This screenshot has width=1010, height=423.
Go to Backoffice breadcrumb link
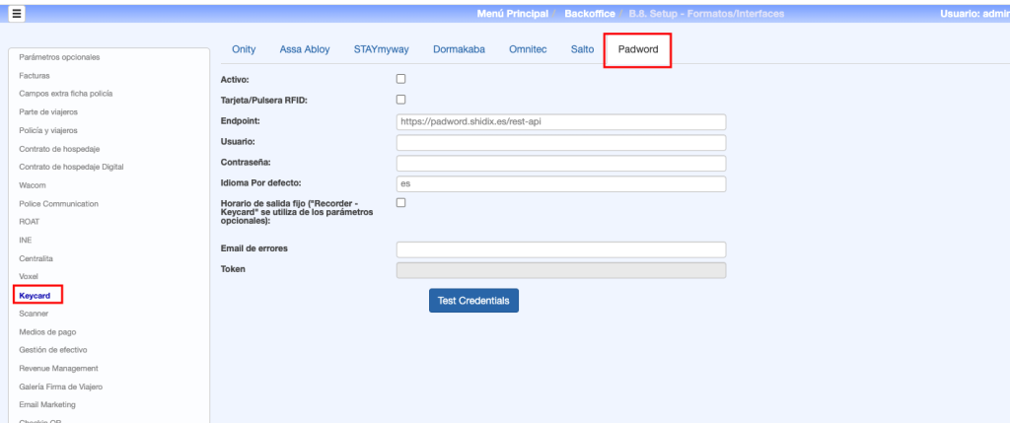point(590,14)
